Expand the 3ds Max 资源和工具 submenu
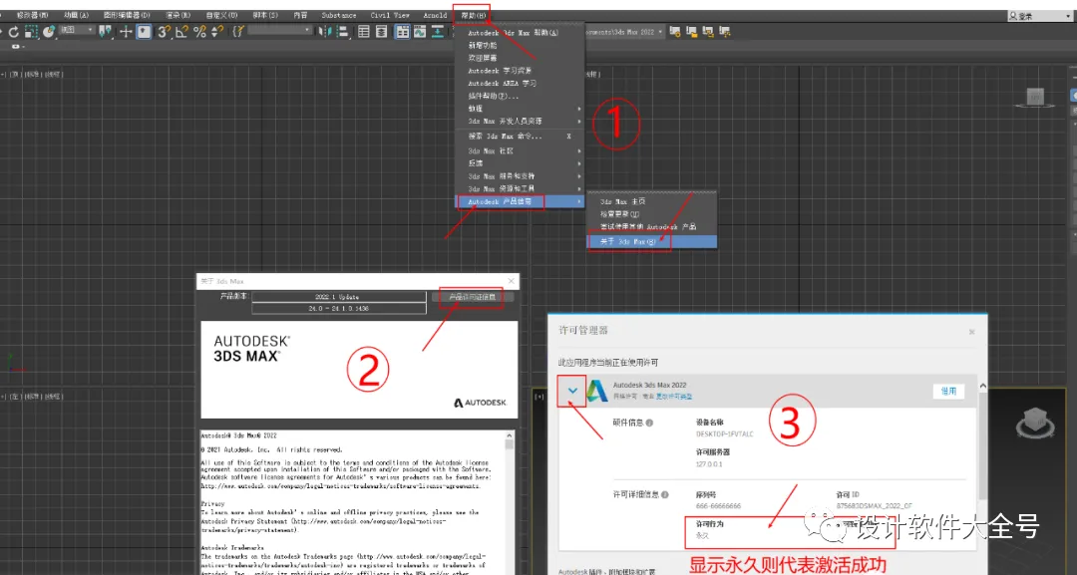The image size is (1077, 575). (x=520, y=188)
